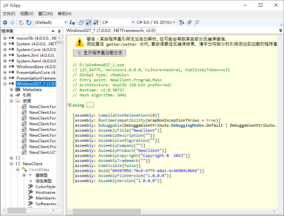Go back with the blue arrow button
Image resolution: width=284 pixels, height=216 pixels.
point(5,23)
